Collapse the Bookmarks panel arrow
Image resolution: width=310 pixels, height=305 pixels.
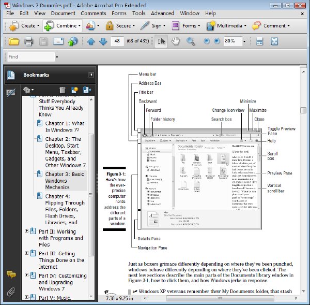click(x=91, y=75)
